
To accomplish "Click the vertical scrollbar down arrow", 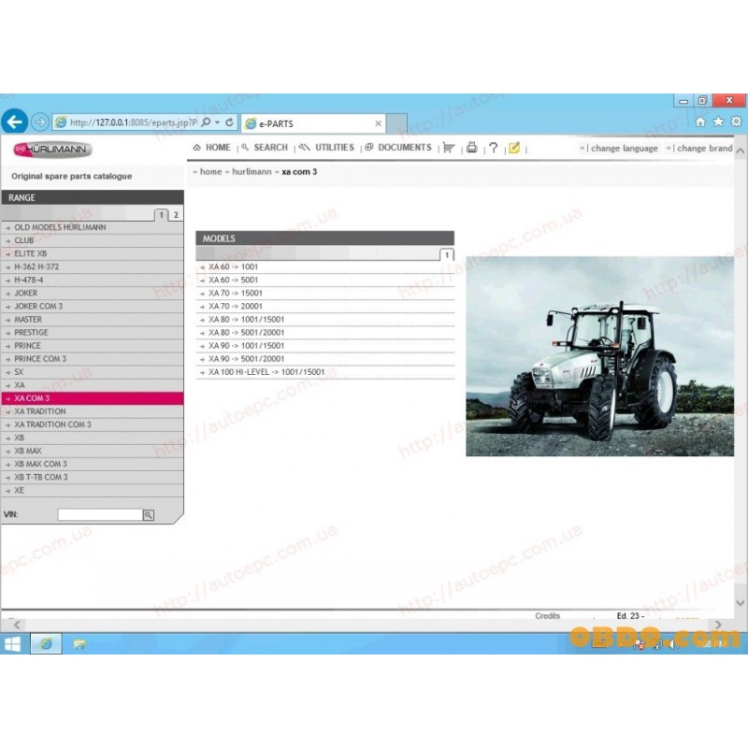I will coord(740,602).
